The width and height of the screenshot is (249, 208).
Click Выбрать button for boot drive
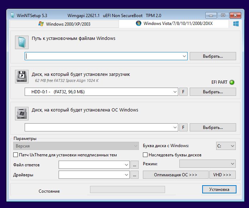pyautogui.click(x=213, y=92)
